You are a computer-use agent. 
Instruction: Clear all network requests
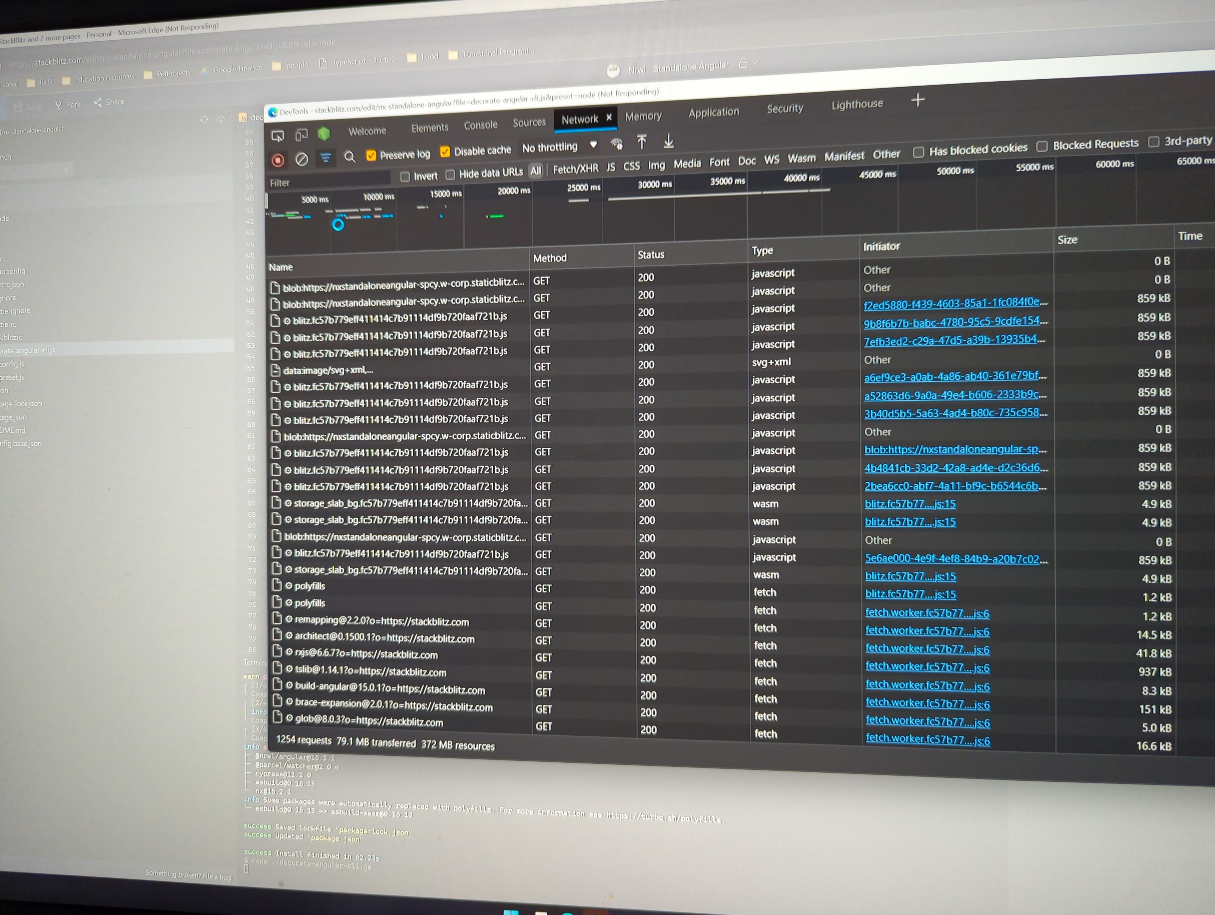(x=302, y=159)
